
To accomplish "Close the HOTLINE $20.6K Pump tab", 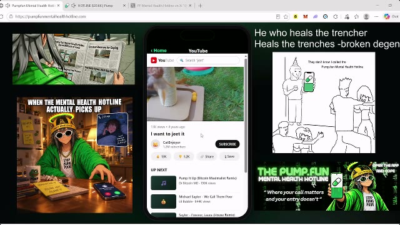I will 124,6.
